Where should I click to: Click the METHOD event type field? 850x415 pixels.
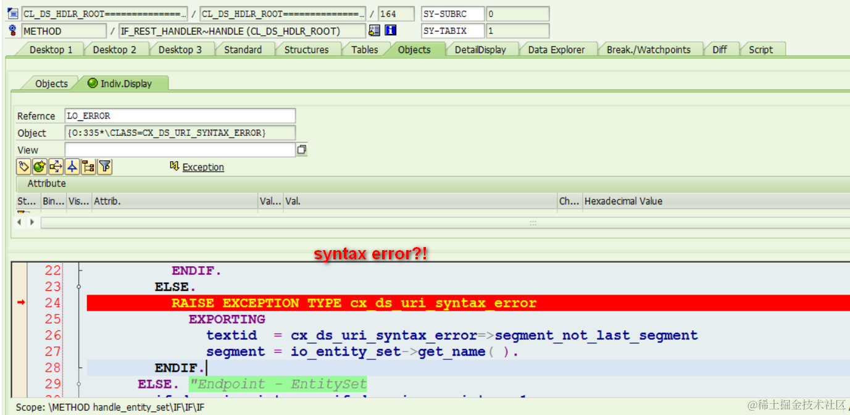point(64,31)
